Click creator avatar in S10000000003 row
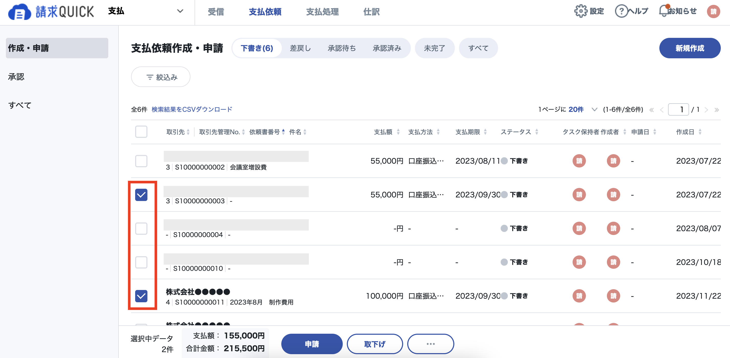The height and width of the screenshot is (358, 730). [613, 195]
